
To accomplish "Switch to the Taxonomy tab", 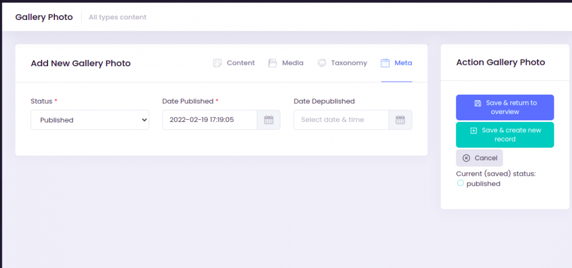I will click(342, 63).
